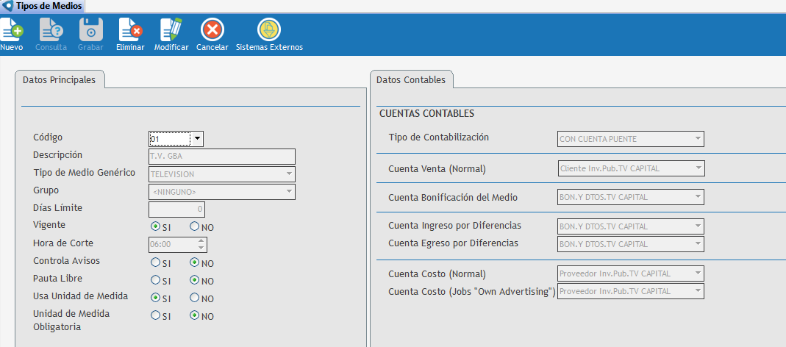Click the Nuevo toolbar icon
Viewport: 786px width, 347px height.
[12, 30]
